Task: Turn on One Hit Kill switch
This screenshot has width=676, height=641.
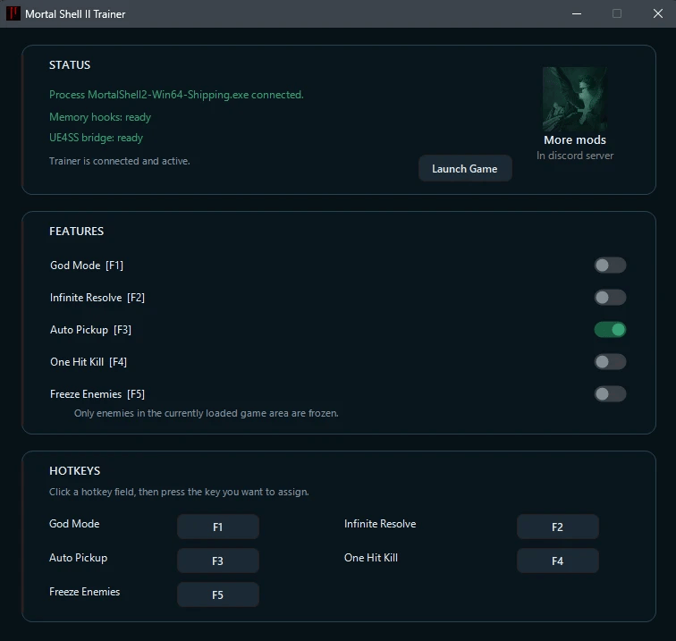Action: [x=610, y=362]
